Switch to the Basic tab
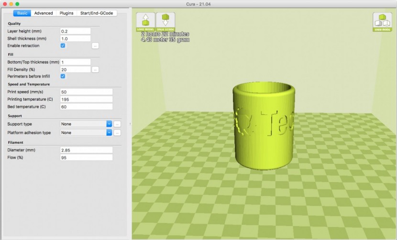Viewport: 397px width, 240px height. pos(22,13)
